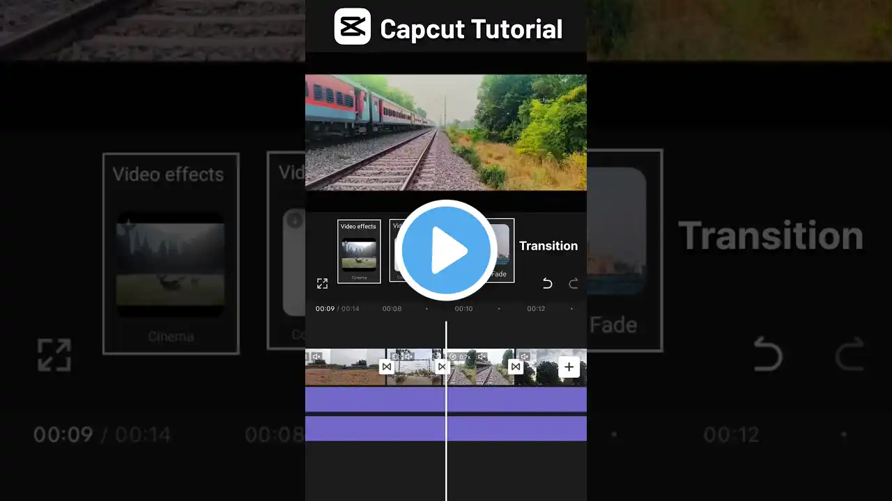Jump to the 00:12 ruler mark

click(536, 308)
